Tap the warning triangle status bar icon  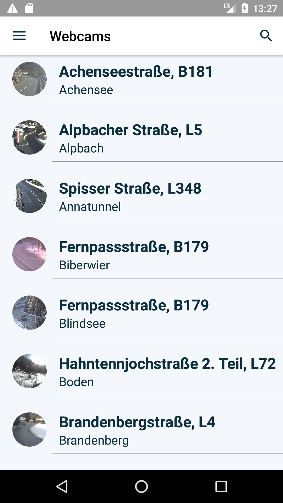click(x=12, y=8)
